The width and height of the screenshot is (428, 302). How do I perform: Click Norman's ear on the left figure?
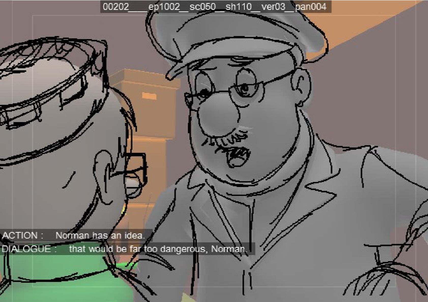tap(104, 175)
